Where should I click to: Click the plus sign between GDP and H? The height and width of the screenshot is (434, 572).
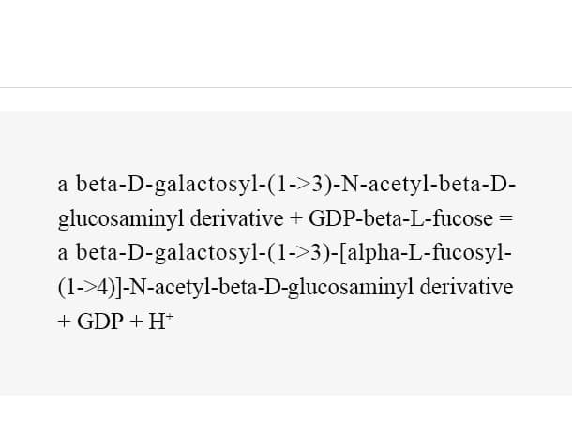tap(135, 322)
